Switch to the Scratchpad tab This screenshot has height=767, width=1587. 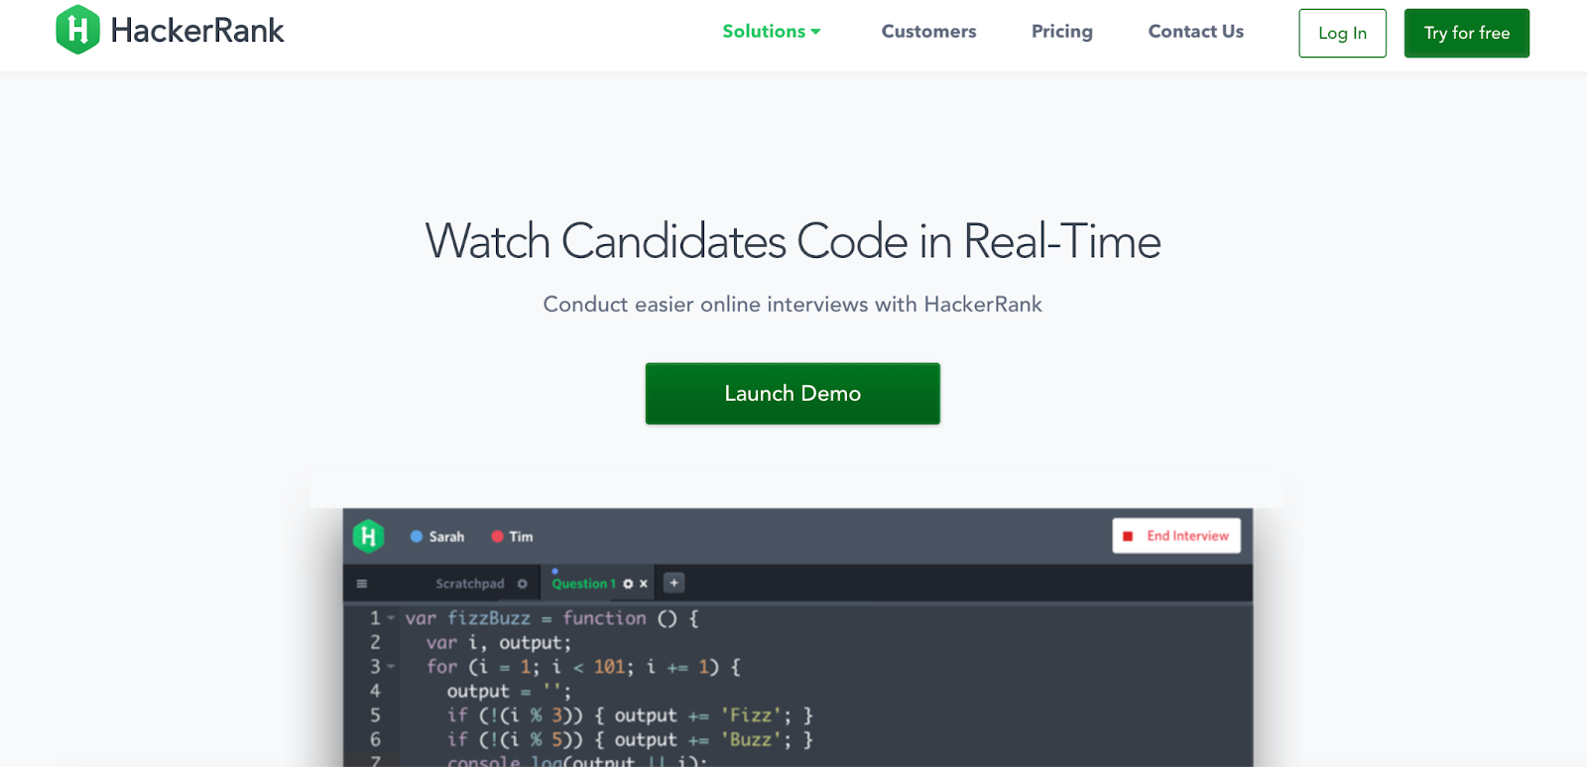[x=470, y=583]
